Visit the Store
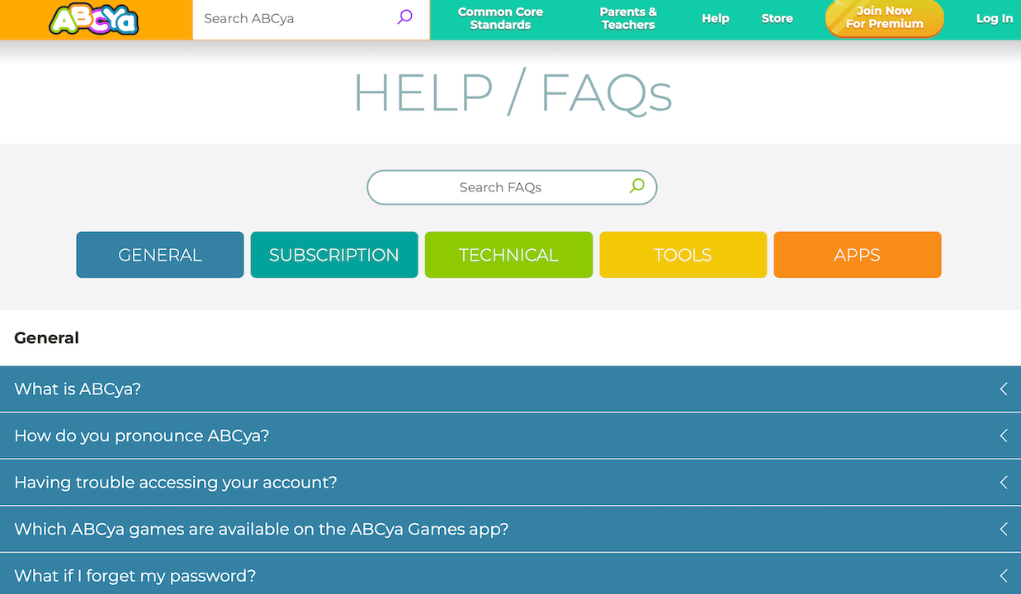Screen dimensions: 1021x594 pyautogui.click(x=777, y=18)
